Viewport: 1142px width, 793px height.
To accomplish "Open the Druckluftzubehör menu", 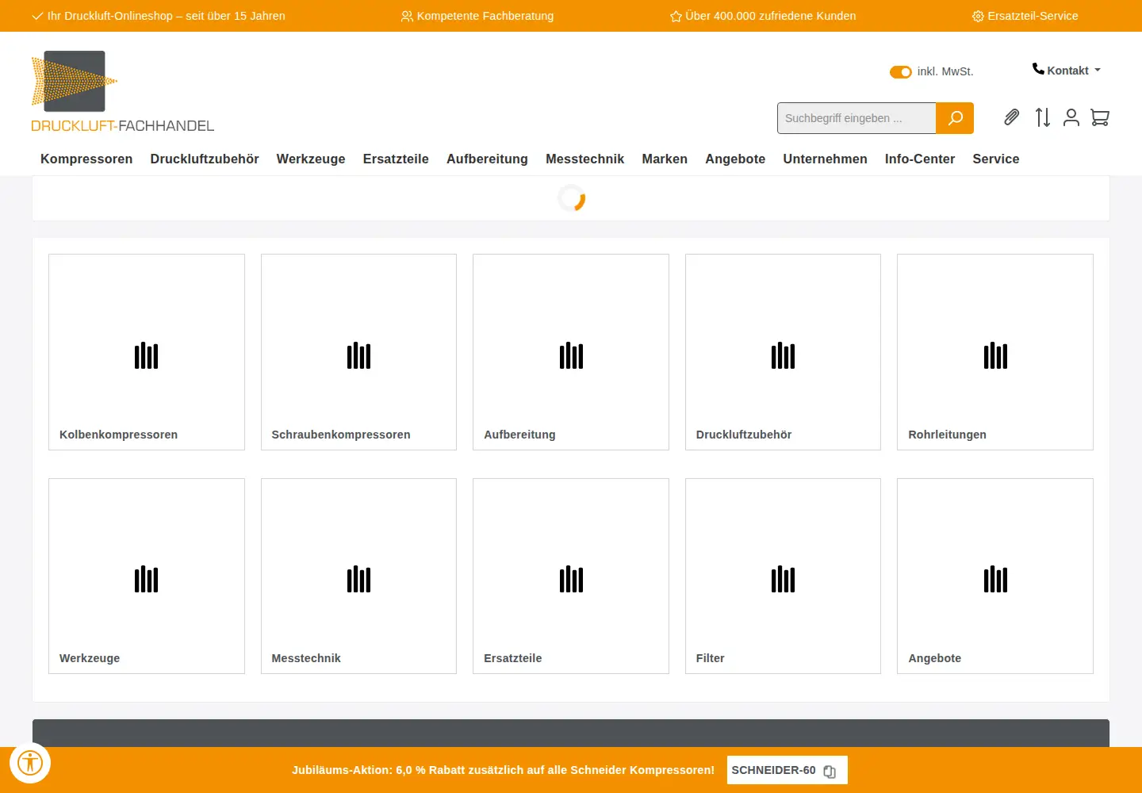I will point(205,159).
